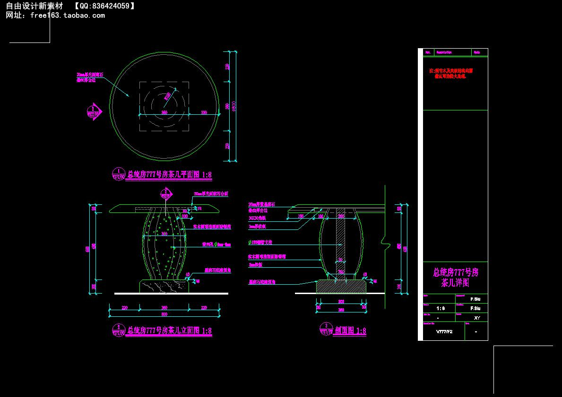
Task: Select the 20mm厚光面麻石 leader note at plan view
Action: pos(90,77)
